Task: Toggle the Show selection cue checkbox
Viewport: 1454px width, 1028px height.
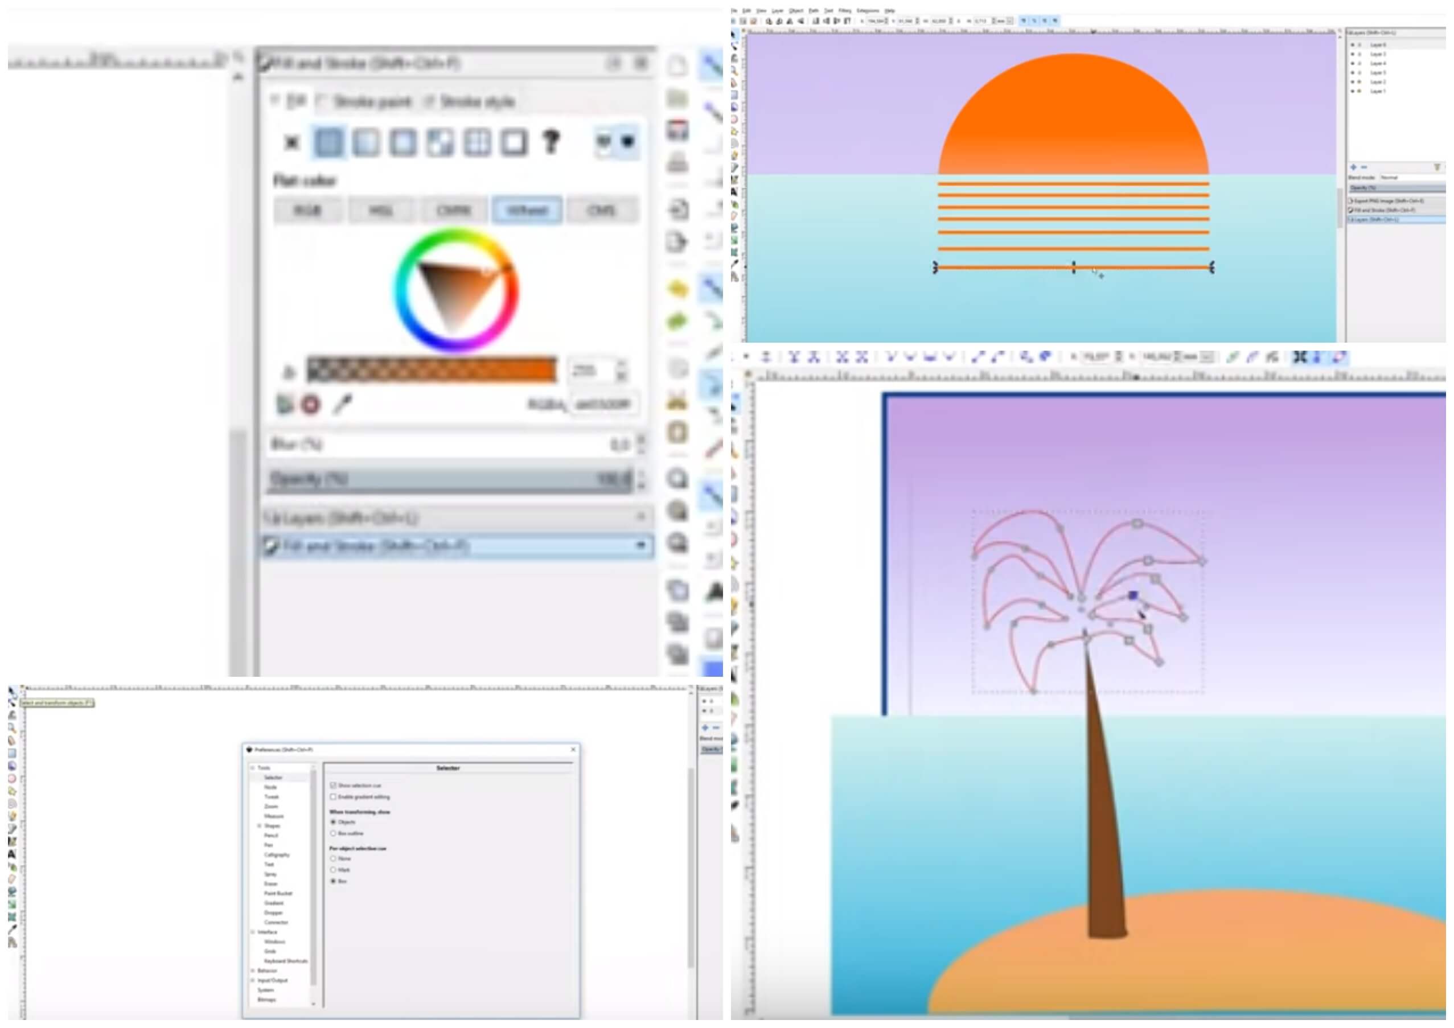Action: [333, 785]
